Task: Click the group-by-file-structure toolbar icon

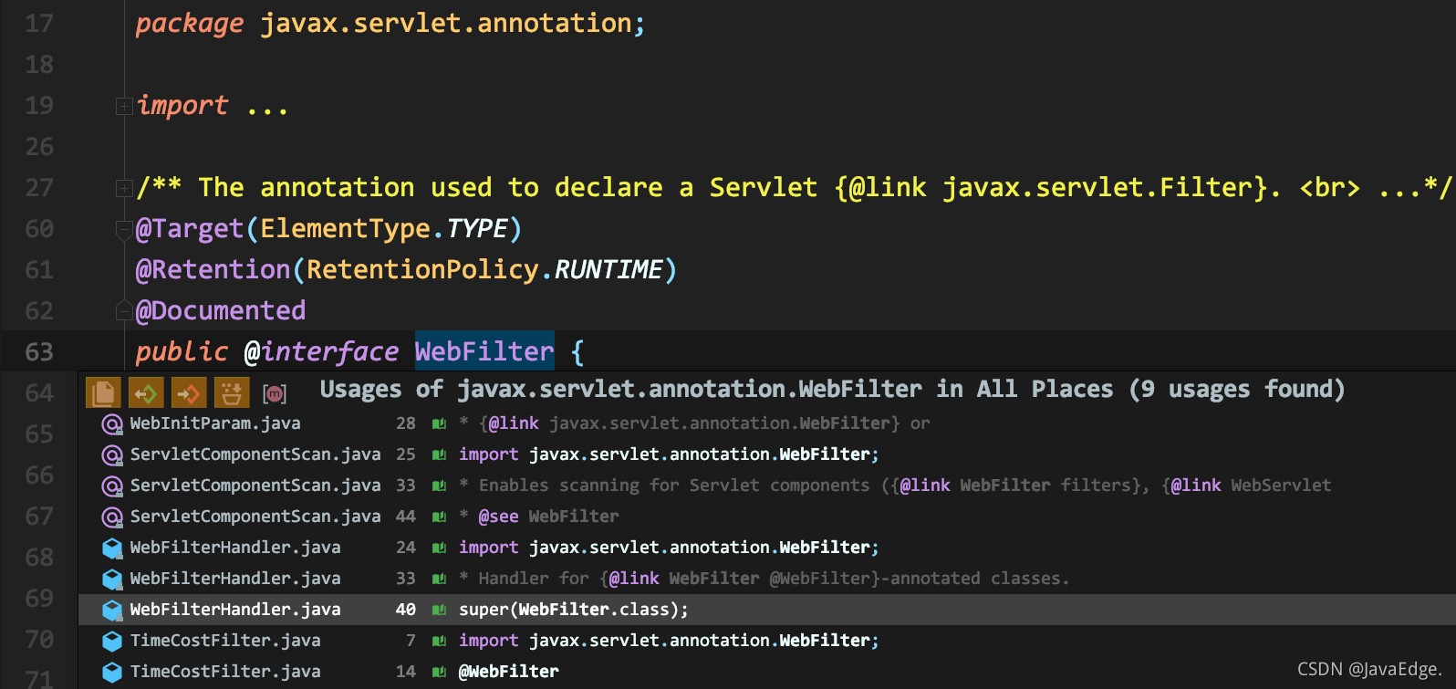Action: pyautogui.click(x=102, y=393)
